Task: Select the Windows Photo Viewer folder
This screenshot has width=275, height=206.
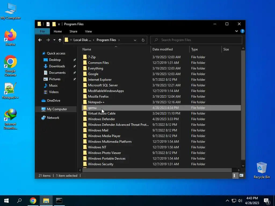Action: (104, 153)
